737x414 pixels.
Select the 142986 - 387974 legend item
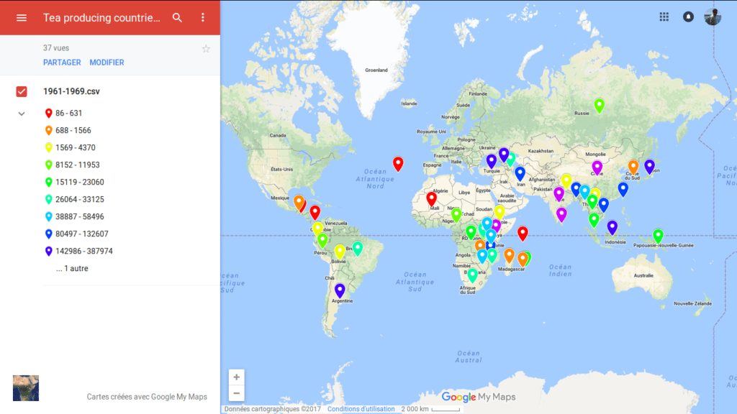(x=78, y=251)
